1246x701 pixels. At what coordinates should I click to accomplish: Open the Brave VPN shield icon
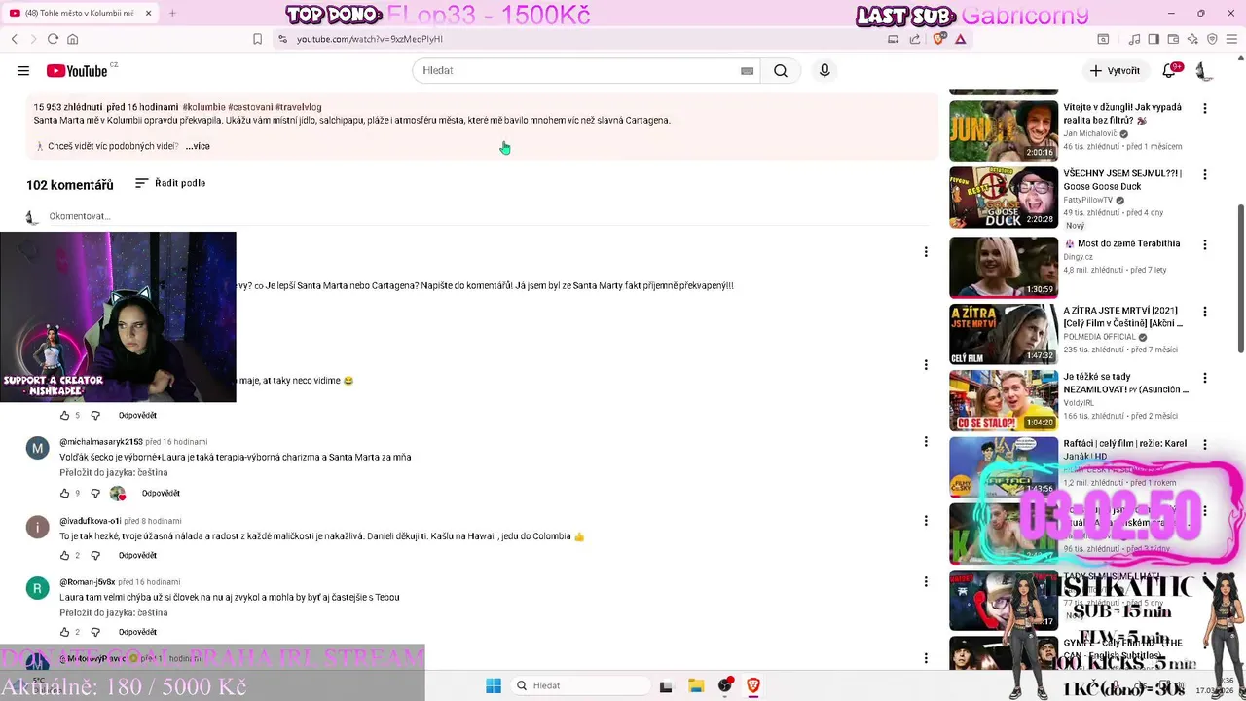click(1212, 39)
